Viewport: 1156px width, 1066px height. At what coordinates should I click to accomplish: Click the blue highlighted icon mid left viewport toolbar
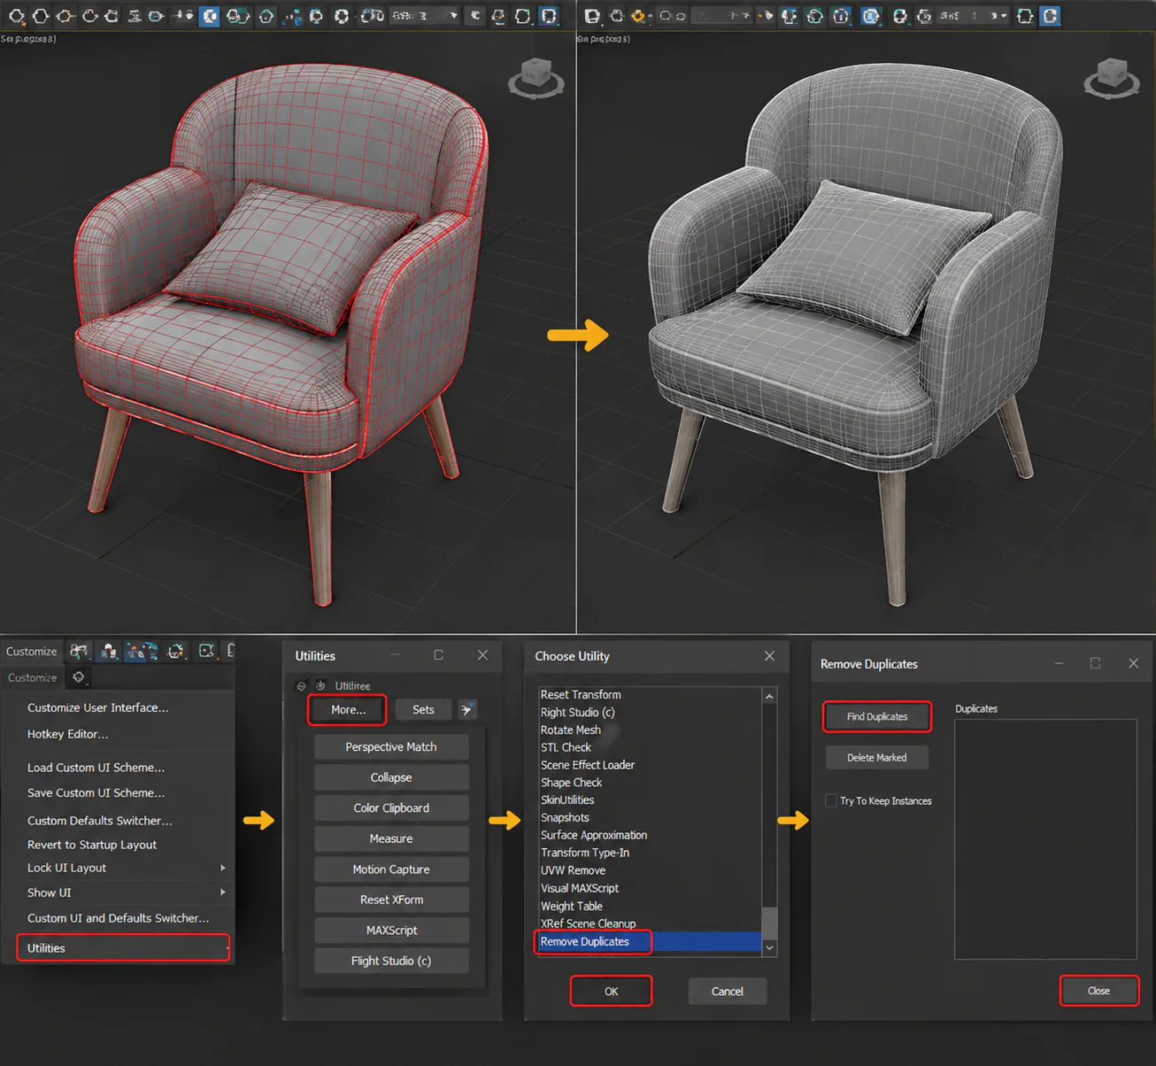(x=209, y=16)
